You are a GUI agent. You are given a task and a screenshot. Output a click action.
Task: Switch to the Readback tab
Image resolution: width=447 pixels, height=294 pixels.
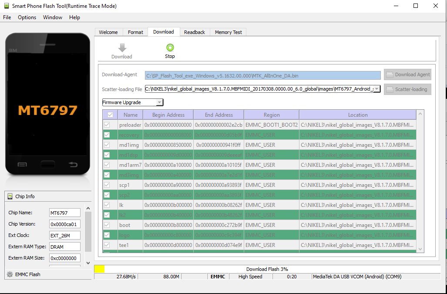tap(195, 32)
